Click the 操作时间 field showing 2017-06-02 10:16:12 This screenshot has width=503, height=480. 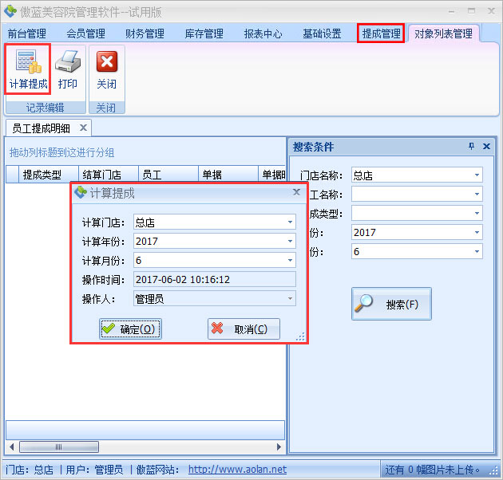tap(214, 279)
